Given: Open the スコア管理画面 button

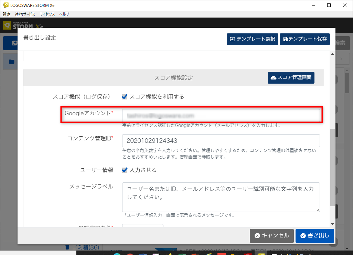Looking at the screenshot, I should [x=291, y=78].
